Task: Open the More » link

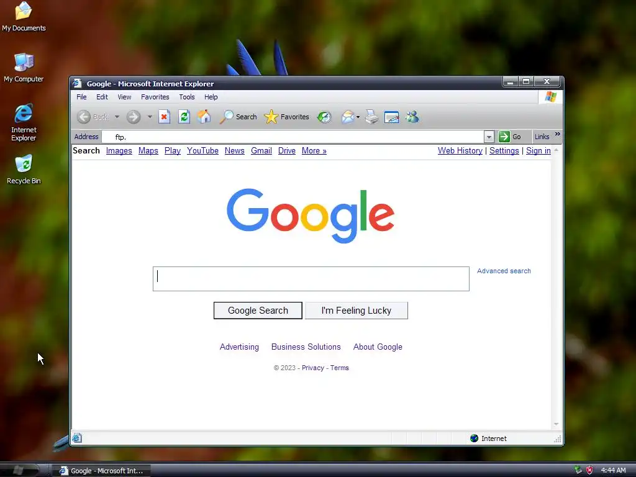Action: pyautogui.click(x=314, y=150)
